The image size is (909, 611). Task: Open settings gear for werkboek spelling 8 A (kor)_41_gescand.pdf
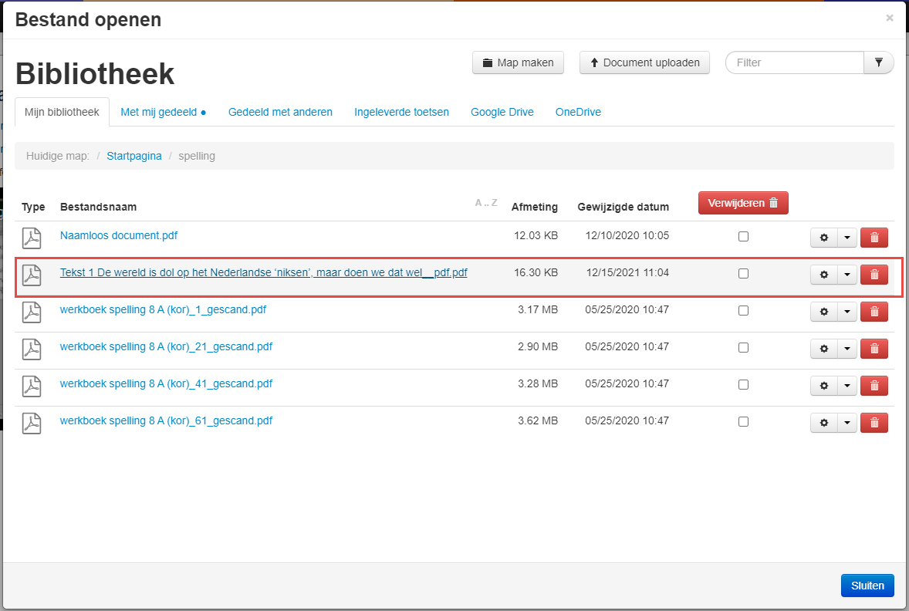[824, 386]
